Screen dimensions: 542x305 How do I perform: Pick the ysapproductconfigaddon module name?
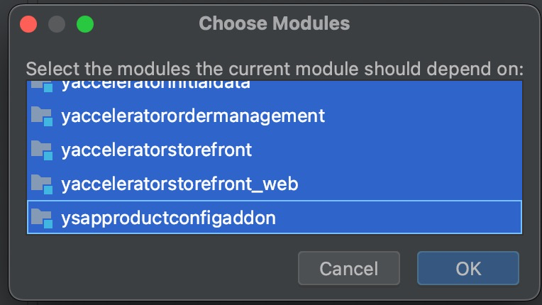pyautogui.click(x=168, y=218)
